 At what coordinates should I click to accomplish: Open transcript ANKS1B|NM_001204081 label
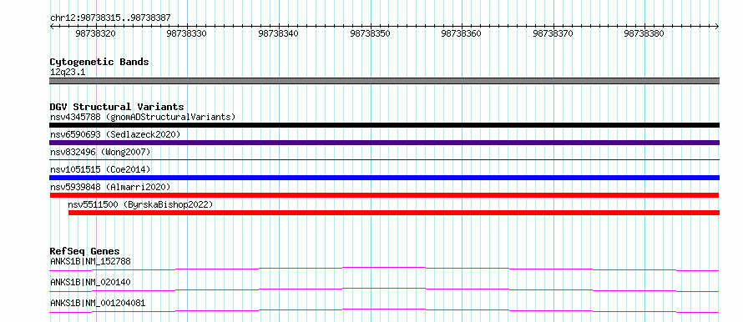[x=98, y=303]
